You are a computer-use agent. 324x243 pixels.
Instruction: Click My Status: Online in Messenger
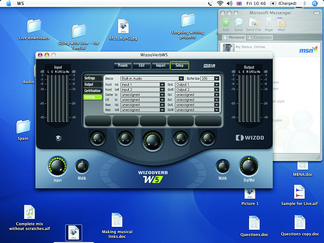click(250, 47)
